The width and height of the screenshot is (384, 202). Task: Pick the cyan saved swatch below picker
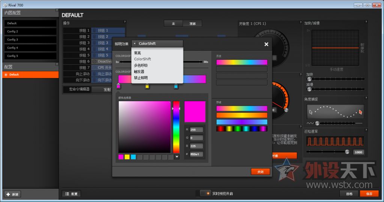[x=133, y=157]
